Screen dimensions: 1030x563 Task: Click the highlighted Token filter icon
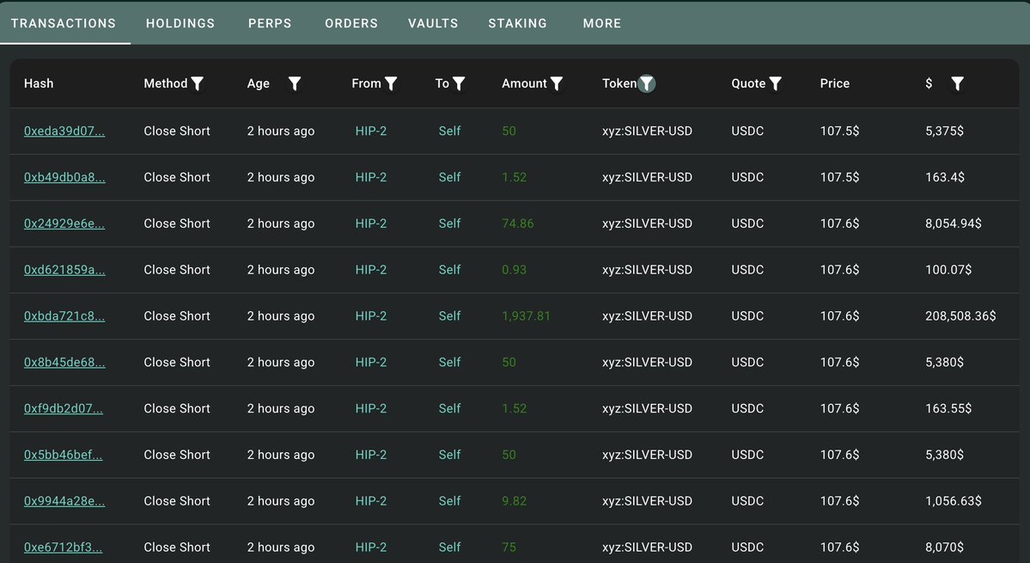pos(647,83)
